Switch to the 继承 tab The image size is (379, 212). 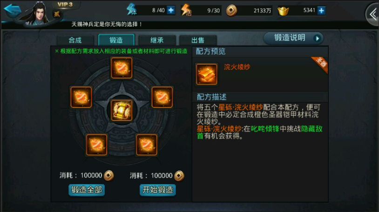click(157, 40)
